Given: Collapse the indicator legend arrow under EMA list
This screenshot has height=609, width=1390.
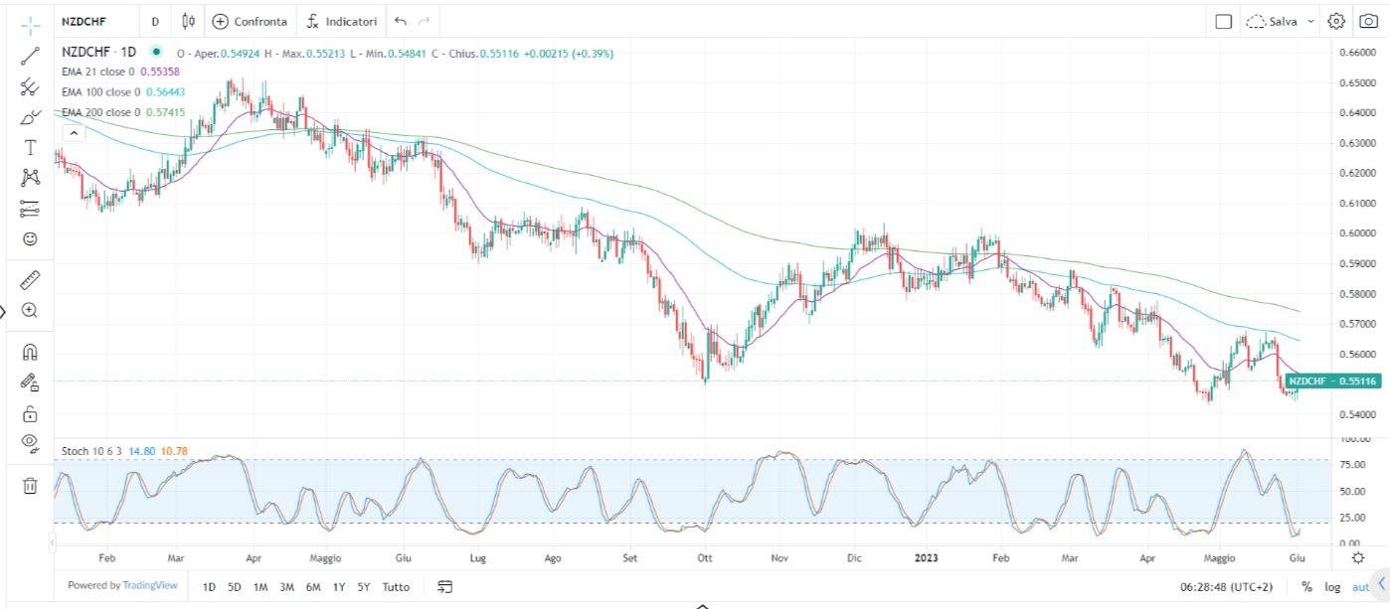Looking at the screenshot, I should 72,131.
